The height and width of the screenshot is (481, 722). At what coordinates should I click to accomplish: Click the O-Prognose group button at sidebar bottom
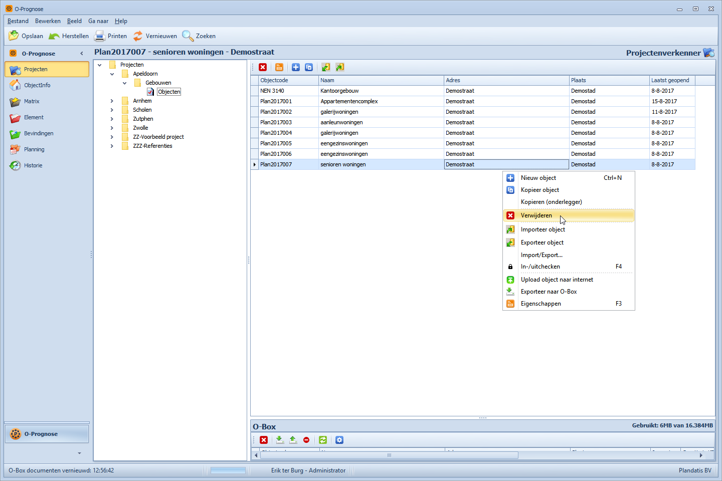click(47, 434)
